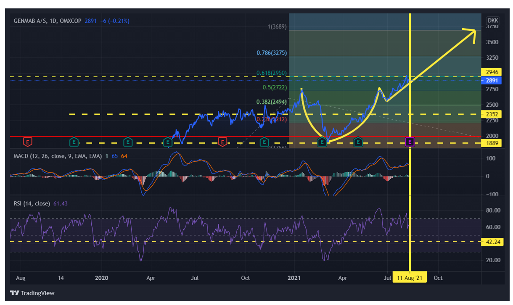
Task: Select the teal earnings marker near May 2021
Action: [x=358, y=142]
